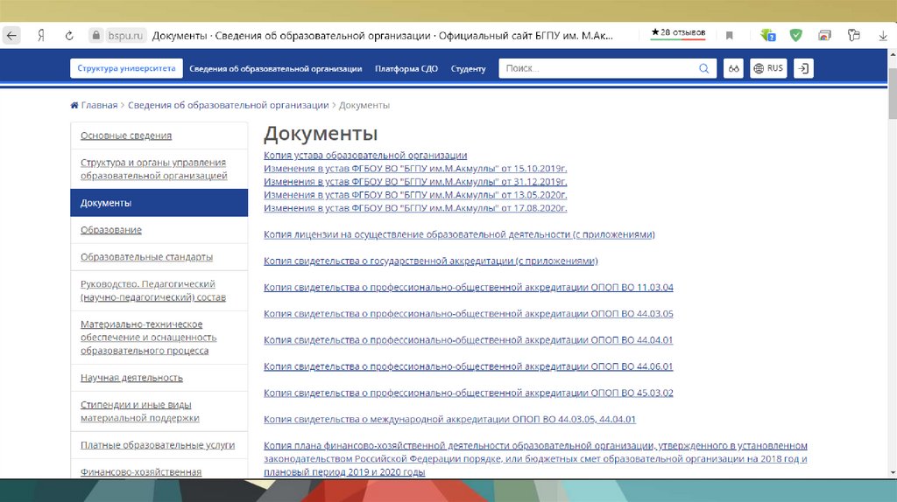Screen dimensions: 897x502
Task: Open 'Студенту' navigation menu item
Action: tap(468, 68)
